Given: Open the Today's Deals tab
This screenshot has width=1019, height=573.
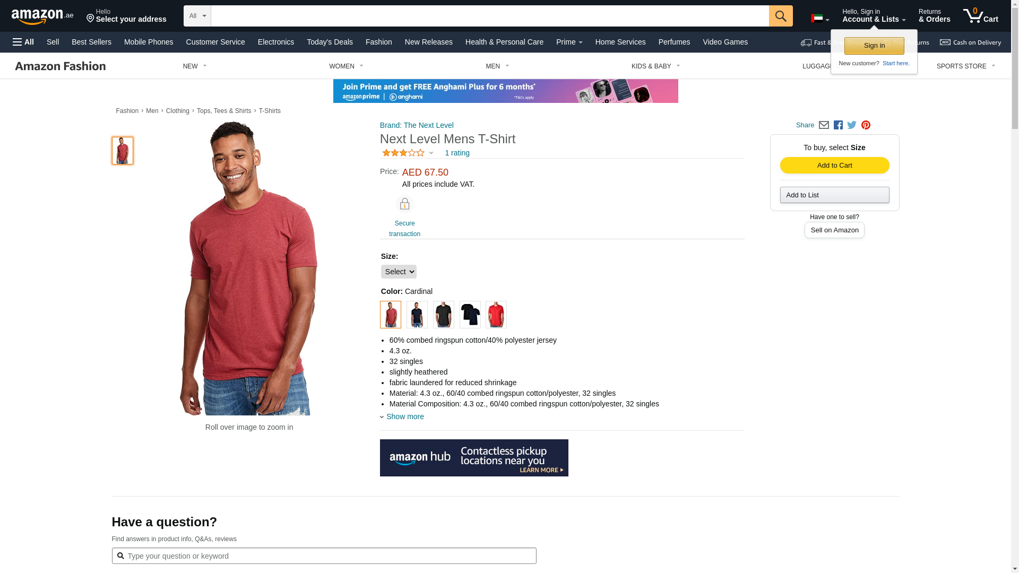Looking at the screenshot, I should tap(330, 42).
